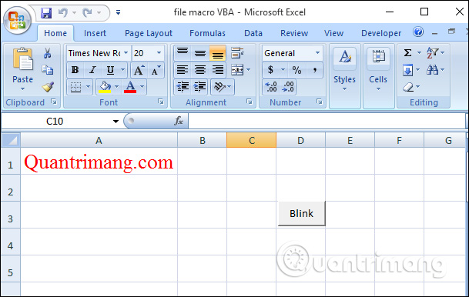
Task: Decrease decimal places
Action: coord(288,87)
